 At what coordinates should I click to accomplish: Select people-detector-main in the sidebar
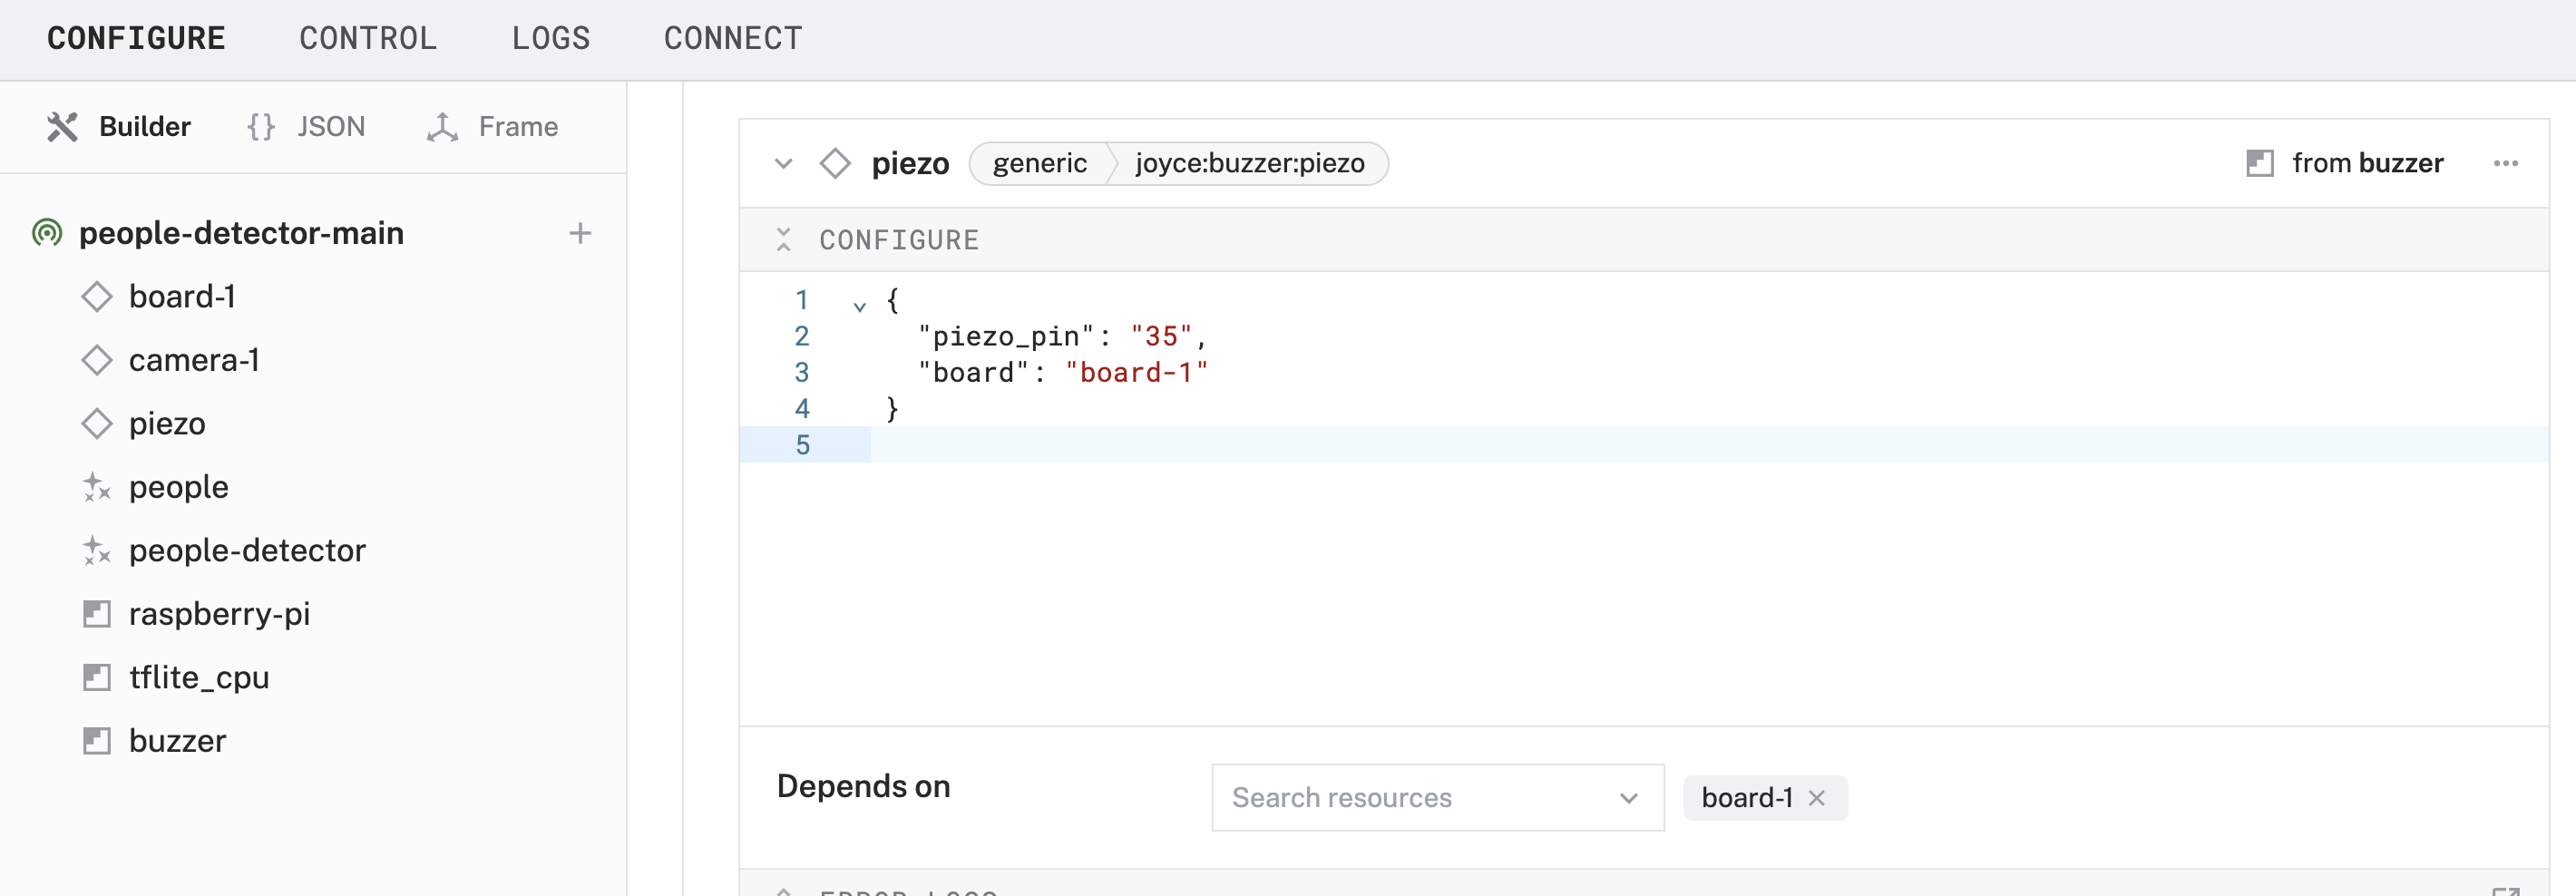pyautogui.click(x=241, y=233)
